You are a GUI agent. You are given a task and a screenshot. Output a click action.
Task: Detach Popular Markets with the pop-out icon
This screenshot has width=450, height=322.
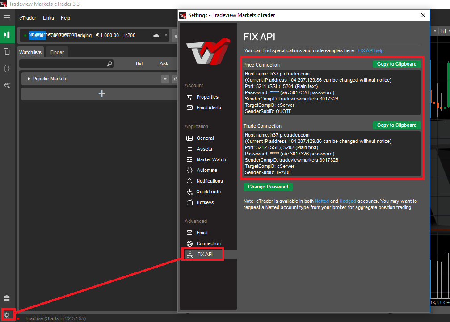tap(175, 79)
